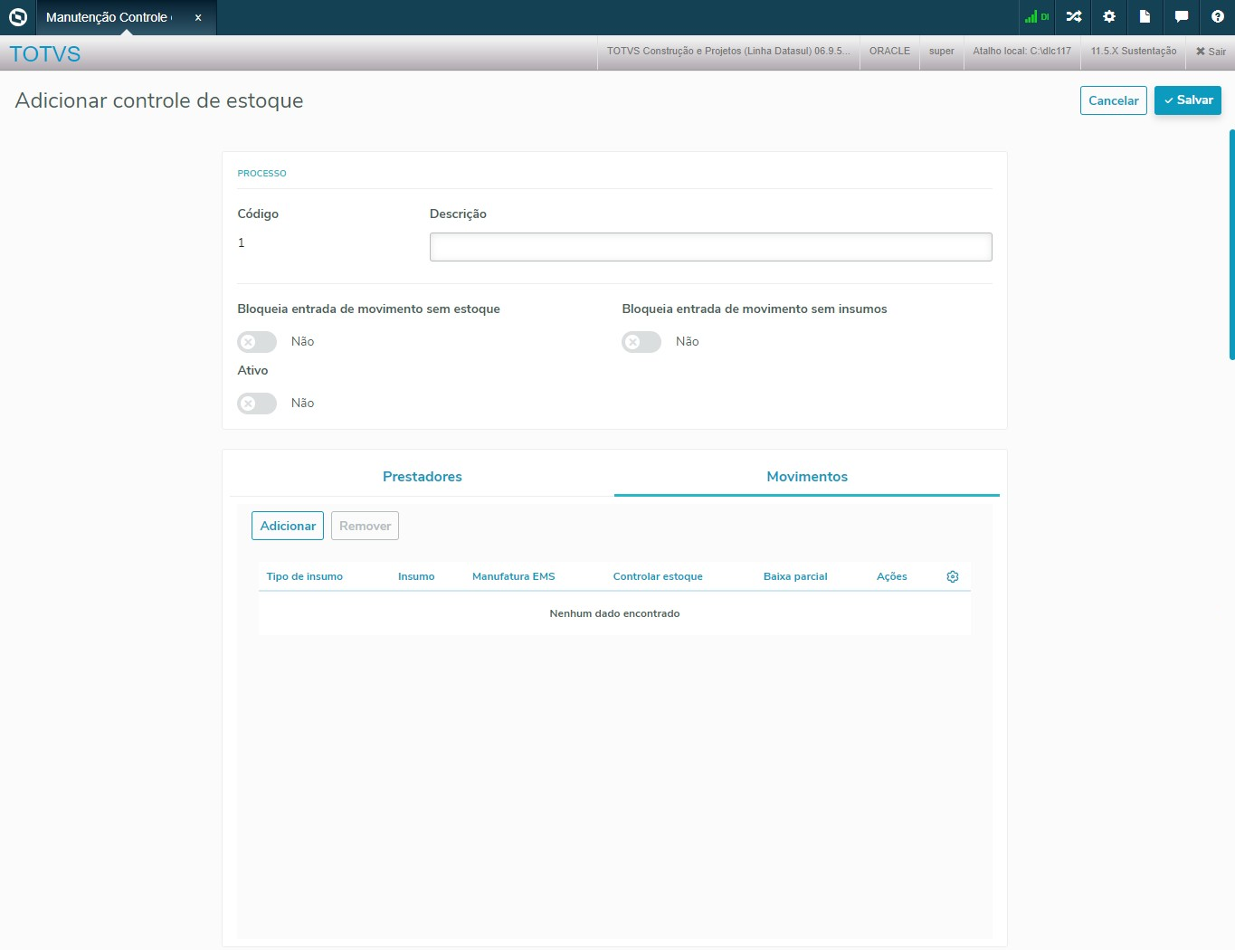Toggle Bloqueia entrada de movimento sem estoque

coord(257,342)
